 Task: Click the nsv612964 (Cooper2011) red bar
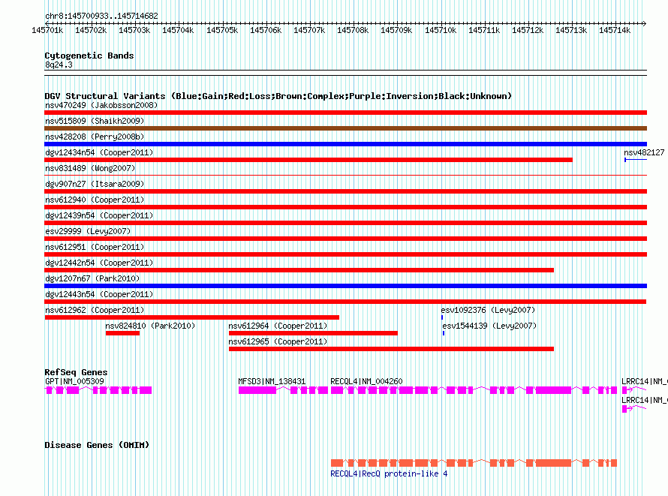click(313, 333)
